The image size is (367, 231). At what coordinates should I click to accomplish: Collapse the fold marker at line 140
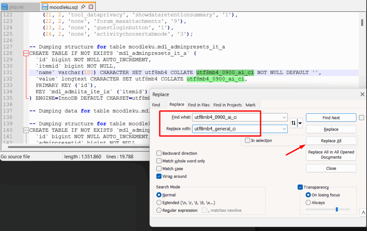tap(25, 130)
